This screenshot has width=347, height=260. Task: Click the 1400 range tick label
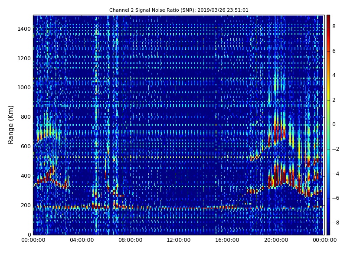[24, 29]
